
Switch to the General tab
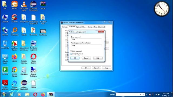[x=65, y=27]
